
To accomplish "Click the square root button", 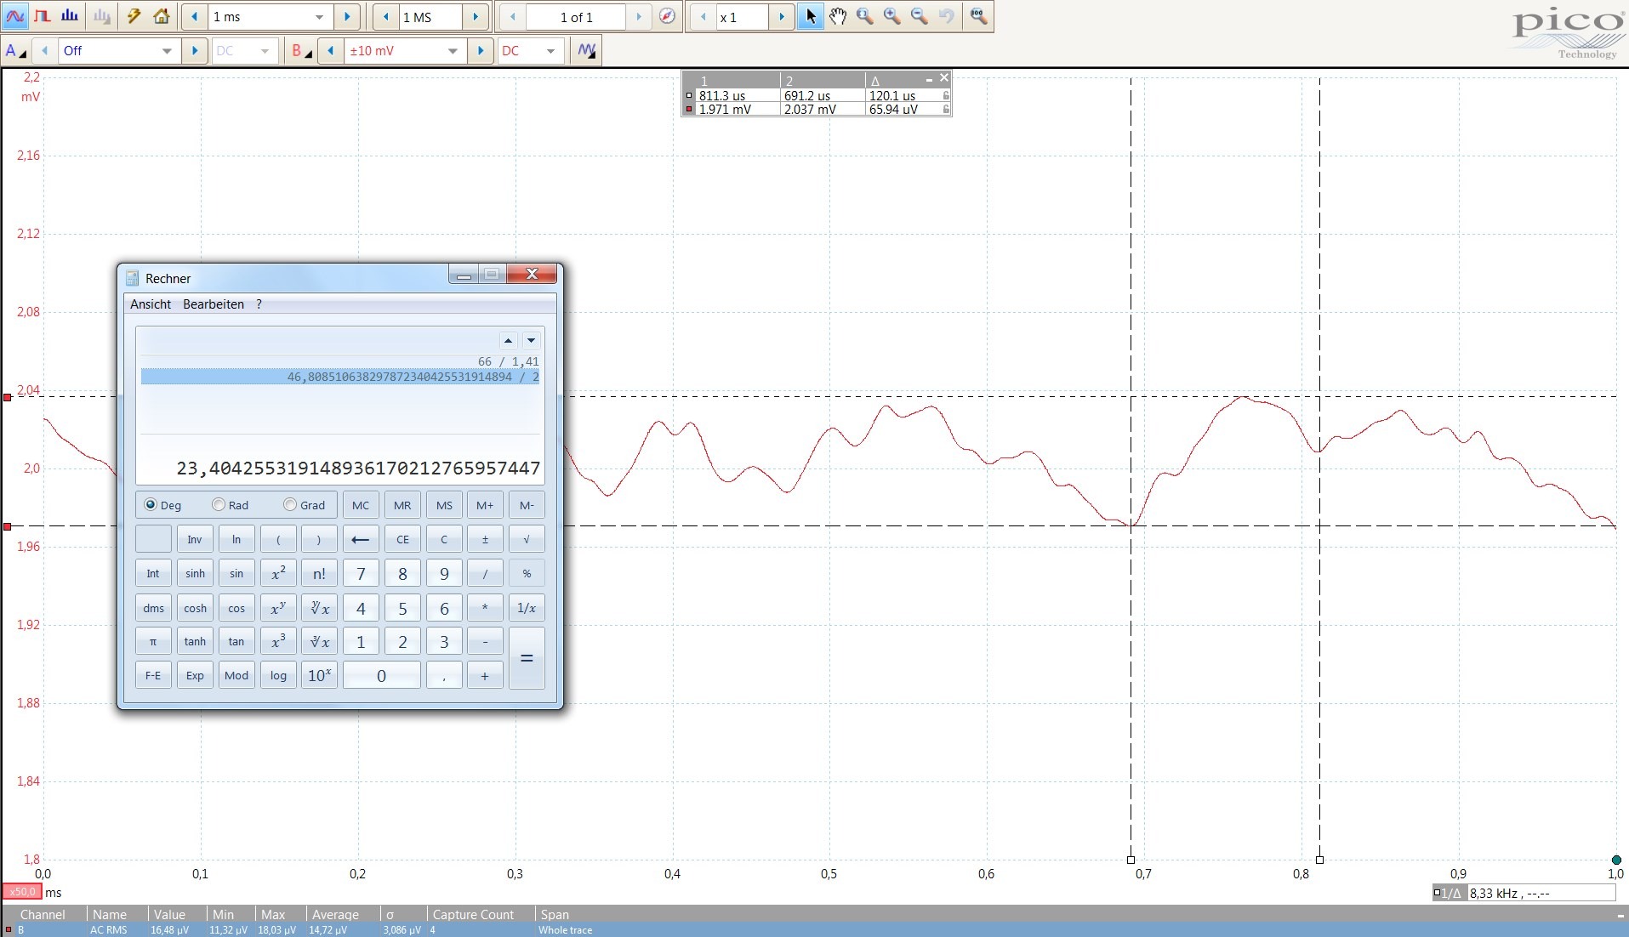I will [527, 539].
